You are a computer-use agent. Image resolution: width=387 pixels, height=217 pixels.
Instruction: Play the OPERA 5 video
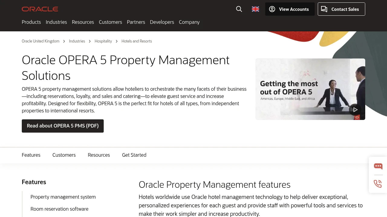(x=355, y=110)
